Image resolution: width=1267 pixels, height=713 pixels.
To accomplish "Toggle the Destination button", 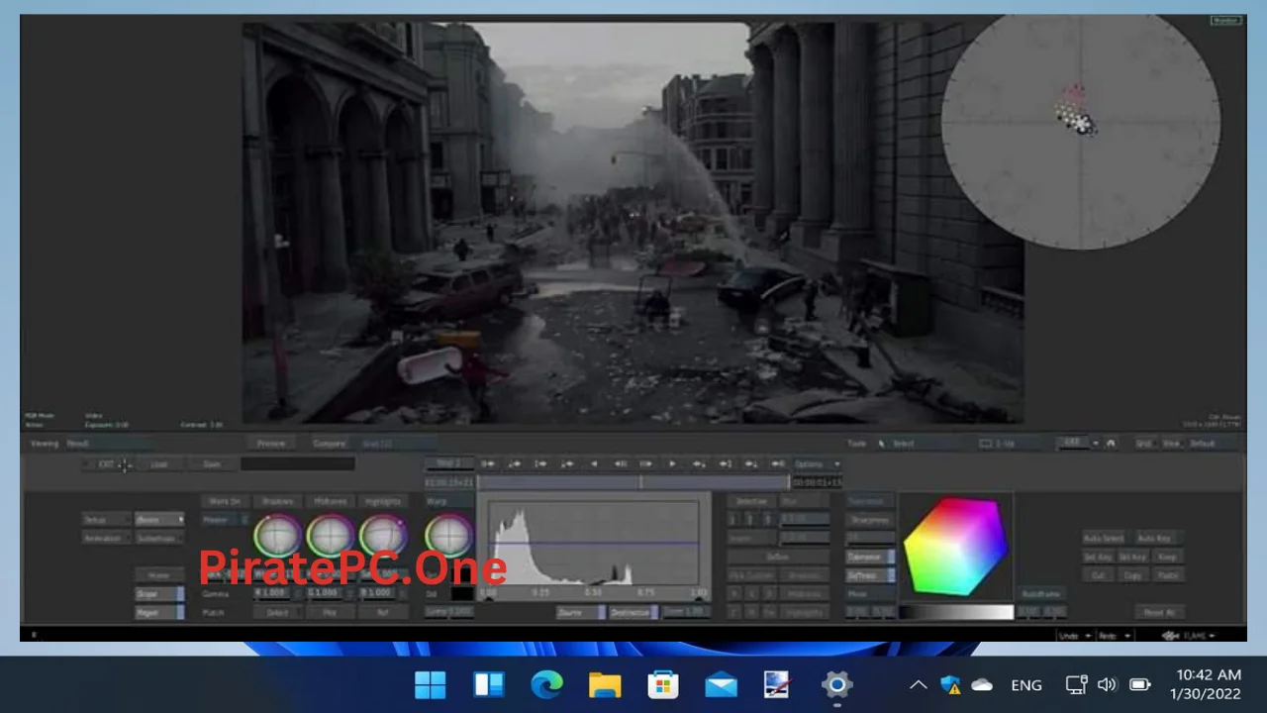I will [x=633, y=613].
